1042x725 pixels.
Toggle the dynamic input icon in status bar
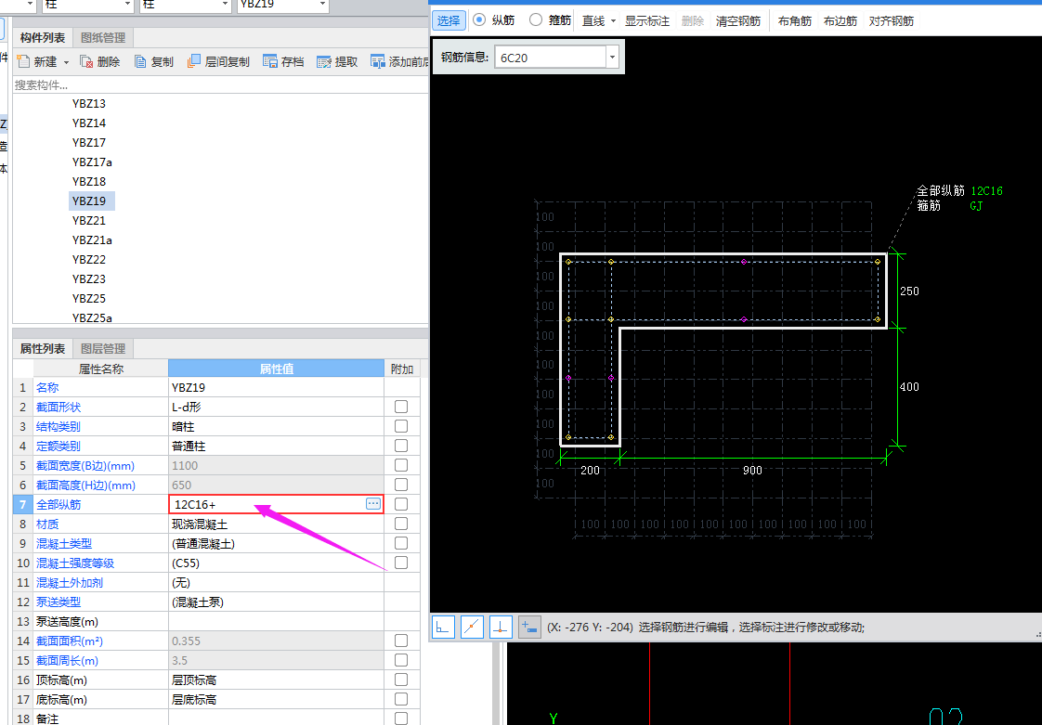tap(529, 628)
